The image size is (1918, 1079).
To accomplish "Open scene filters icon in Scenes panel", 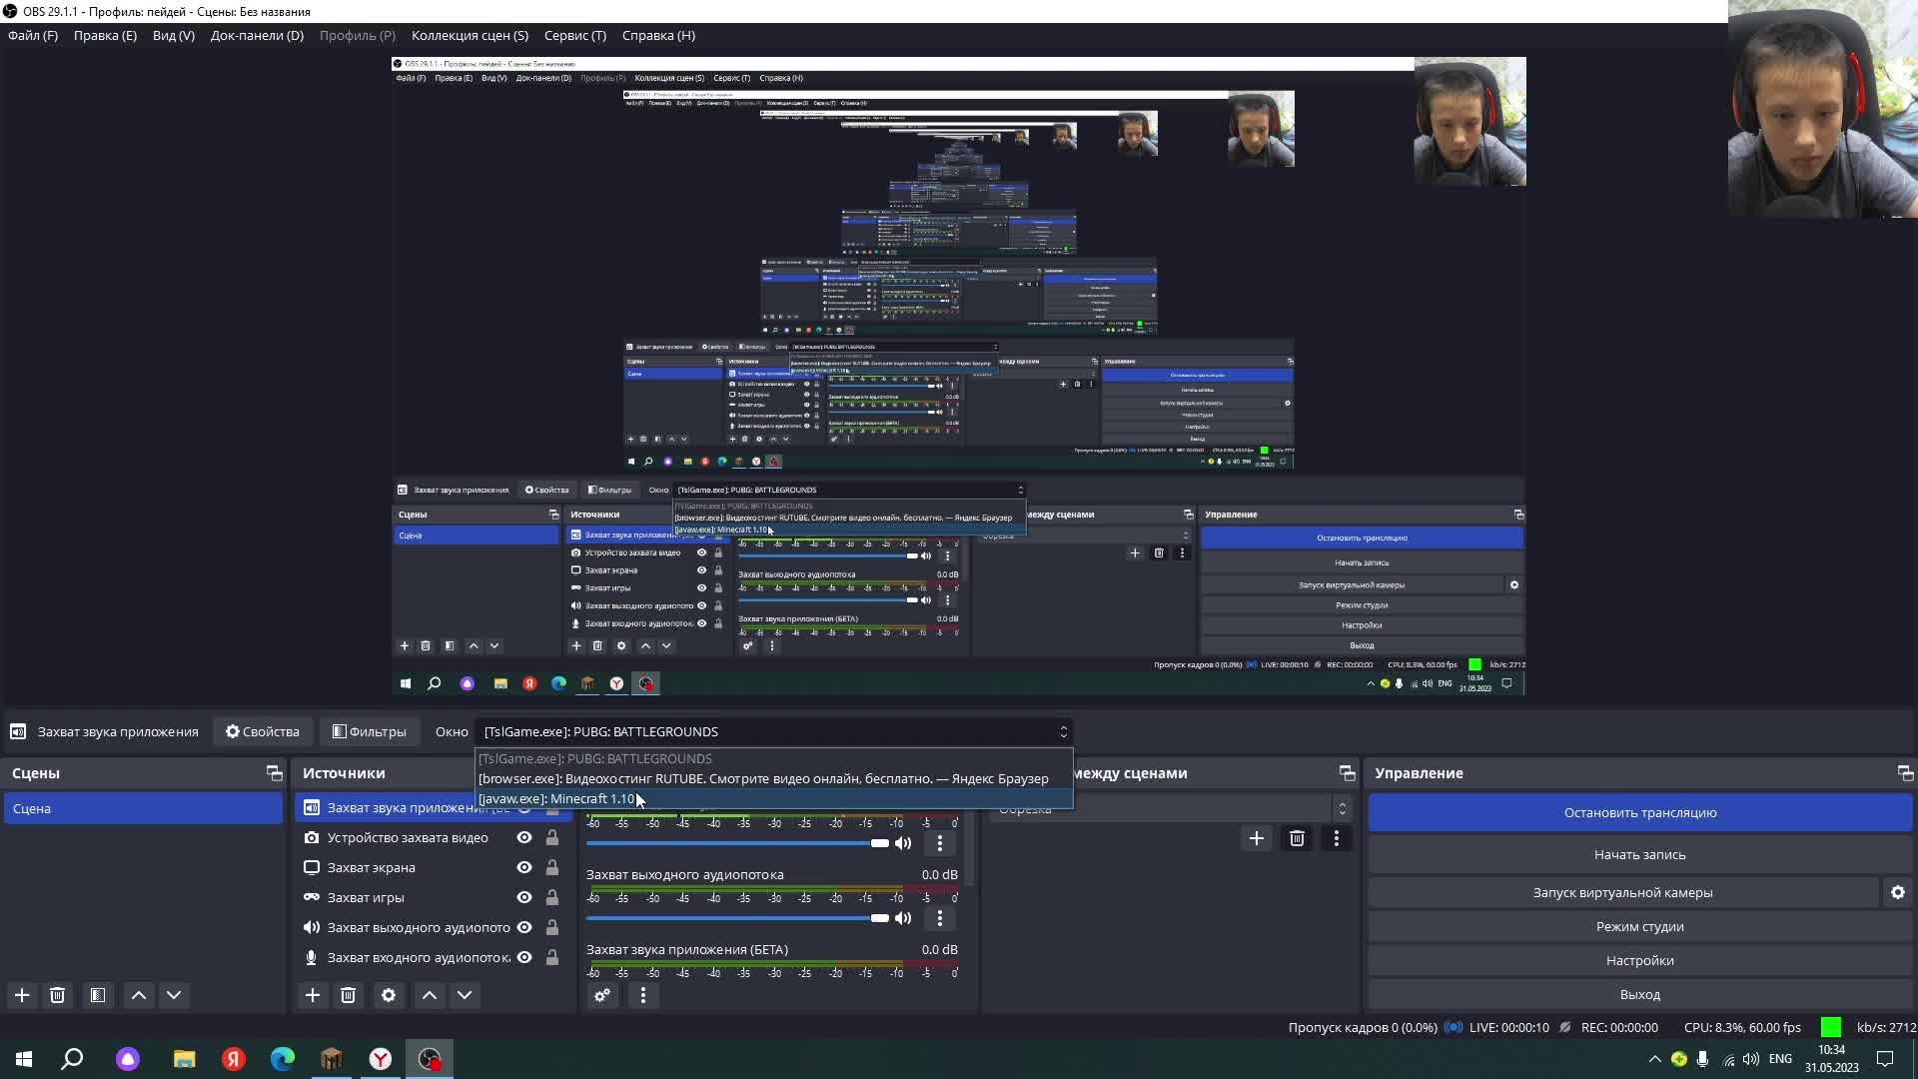I will tap(98, 995).
